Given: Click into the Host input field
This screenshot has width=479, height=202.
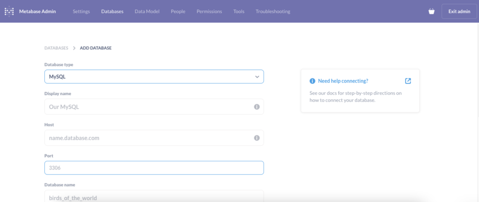Looking at the screenshot, I should tap(154, 138).
